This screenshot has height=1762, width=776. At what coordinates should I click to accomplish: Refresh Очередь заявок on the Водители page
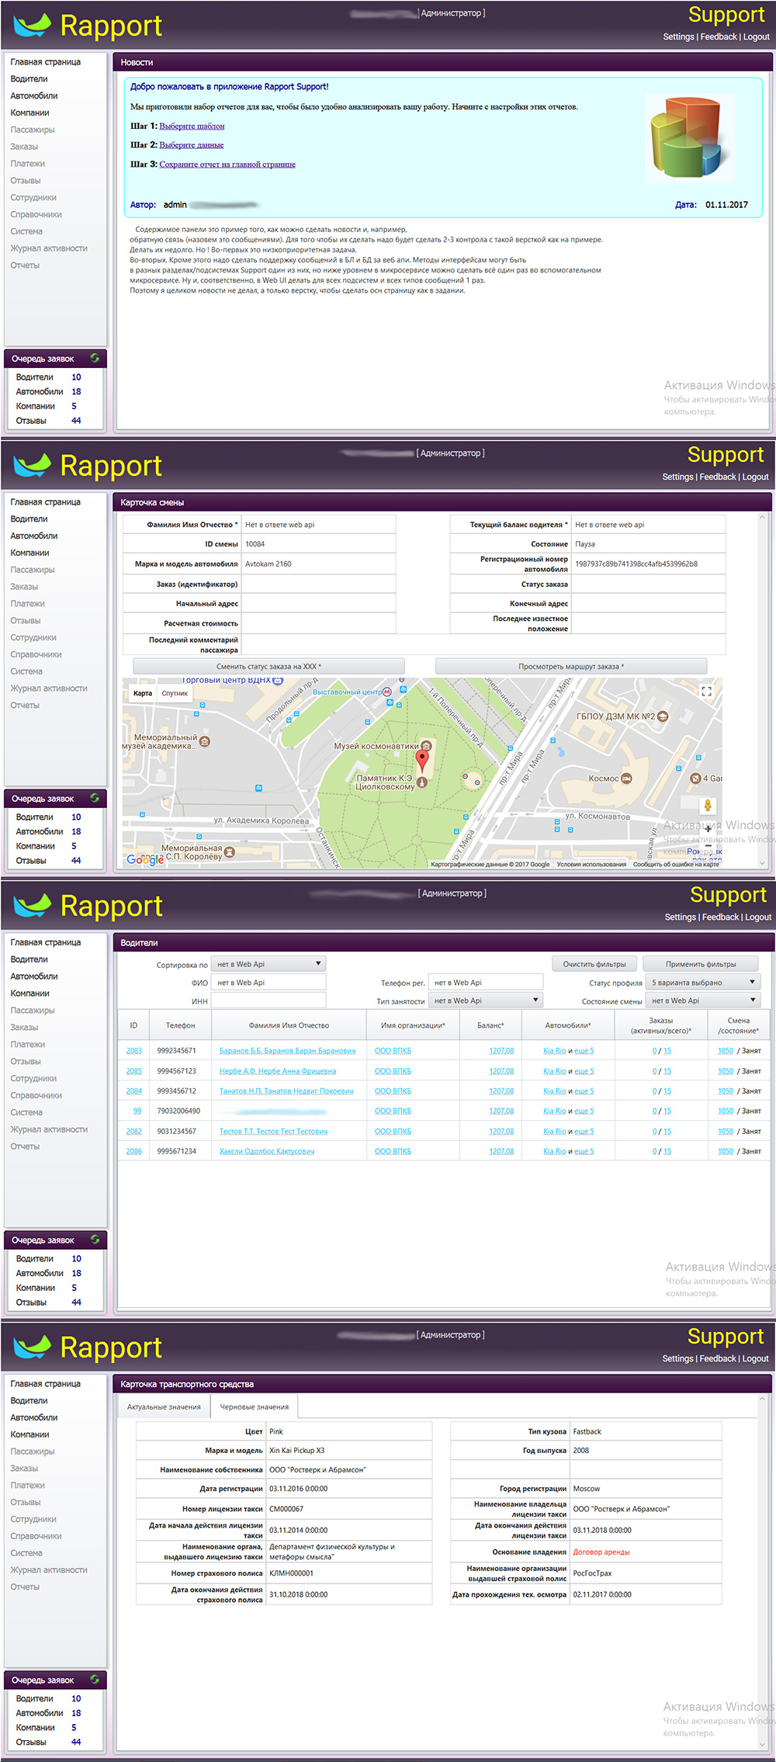(x=95, y=1240)
